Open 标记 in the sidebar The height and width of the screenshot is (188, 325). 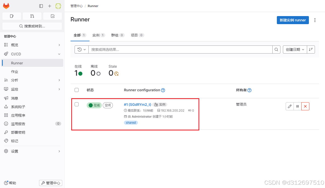32,141
